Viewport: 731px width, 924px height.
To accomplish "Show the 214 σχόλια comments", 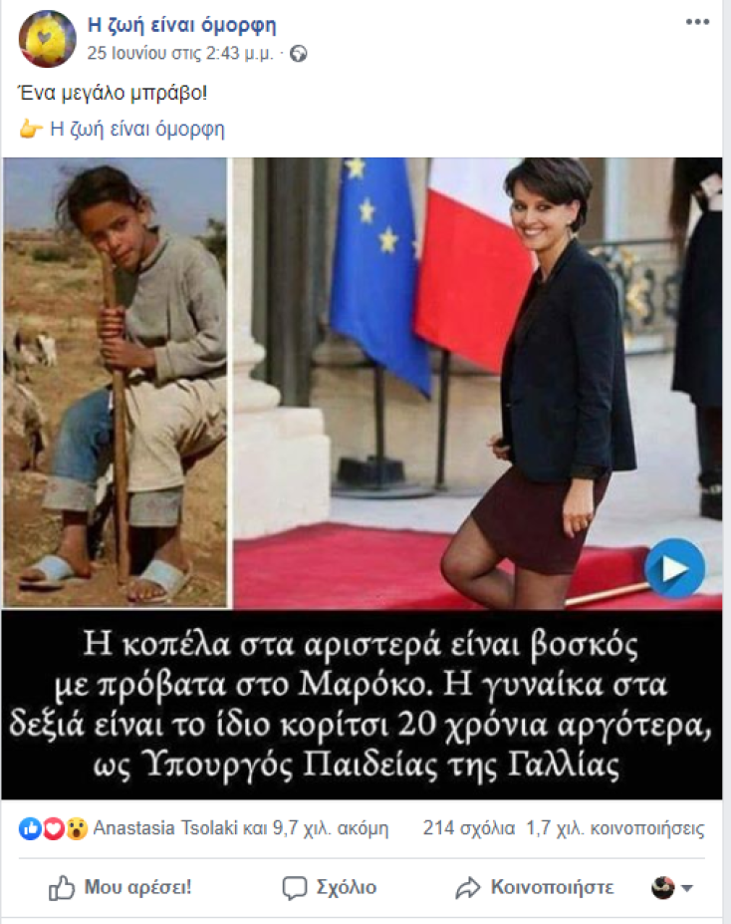I will tap(468, 828).
